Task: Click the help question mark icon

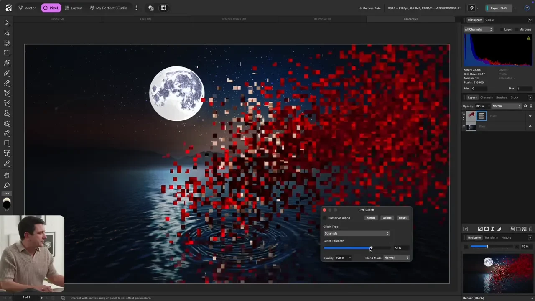Action: [x=527, y=8]
